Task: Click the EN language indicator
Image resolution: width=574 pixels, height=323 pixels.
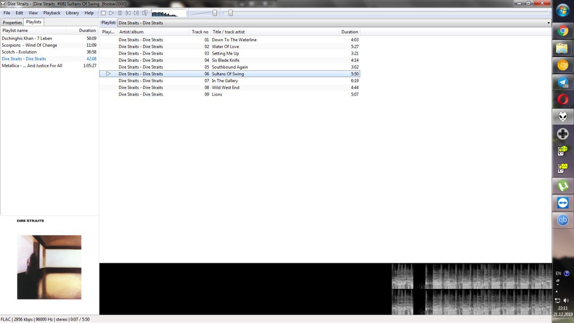Action: 558,273
